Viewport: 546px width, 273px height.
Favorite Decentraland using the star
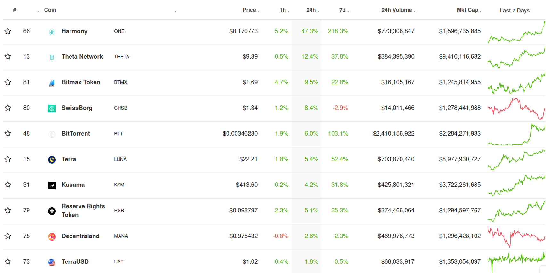(8, 236)
